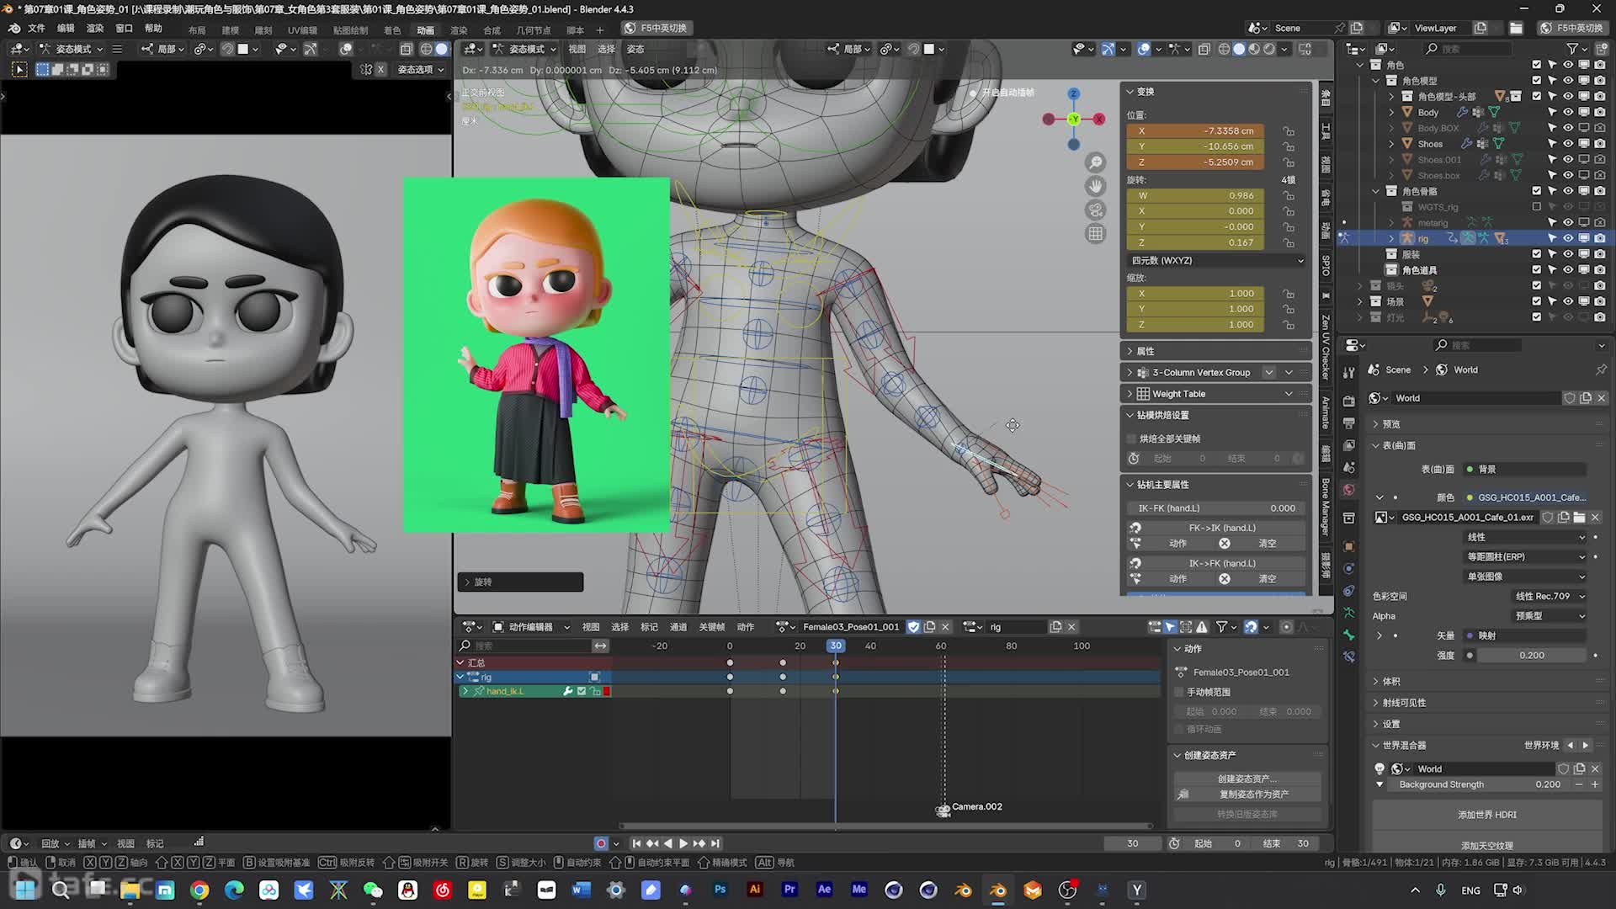
Task: Jump to the timeline start frame
Action: tap(636, 843)
